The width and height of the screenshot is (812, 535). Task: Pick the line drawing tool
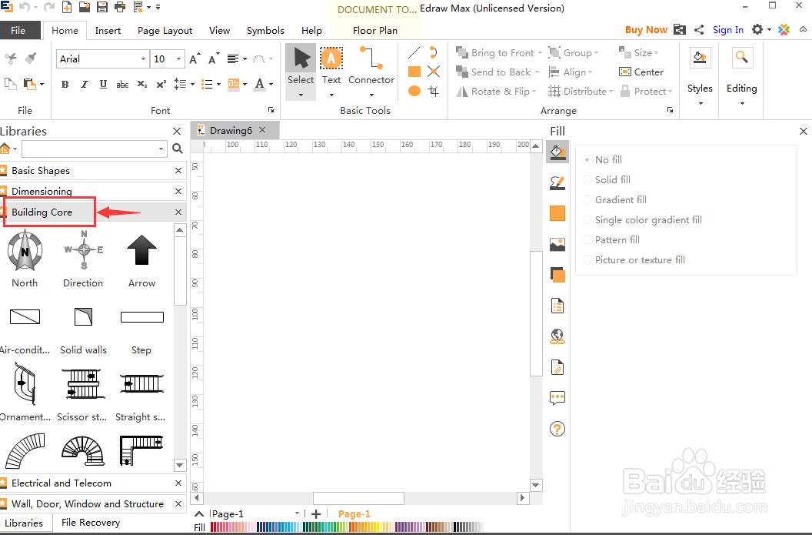[414, 52]
